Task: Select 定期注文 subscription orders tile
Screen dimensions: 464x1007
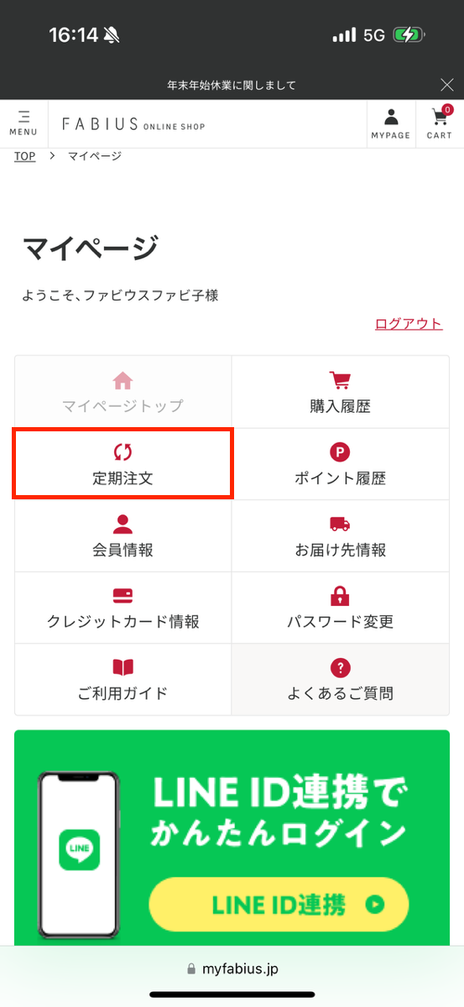Action: 123,464
